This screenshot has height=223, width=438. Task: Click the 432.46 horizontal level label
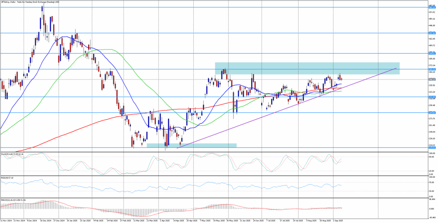pyautogui.click(x=432, y=33)
